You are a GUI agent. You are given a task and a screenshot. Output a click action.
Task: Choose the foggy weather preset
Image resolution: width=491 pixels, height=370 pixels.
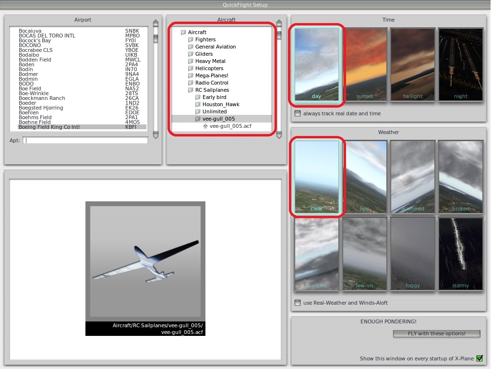click(x=412, y=254)
